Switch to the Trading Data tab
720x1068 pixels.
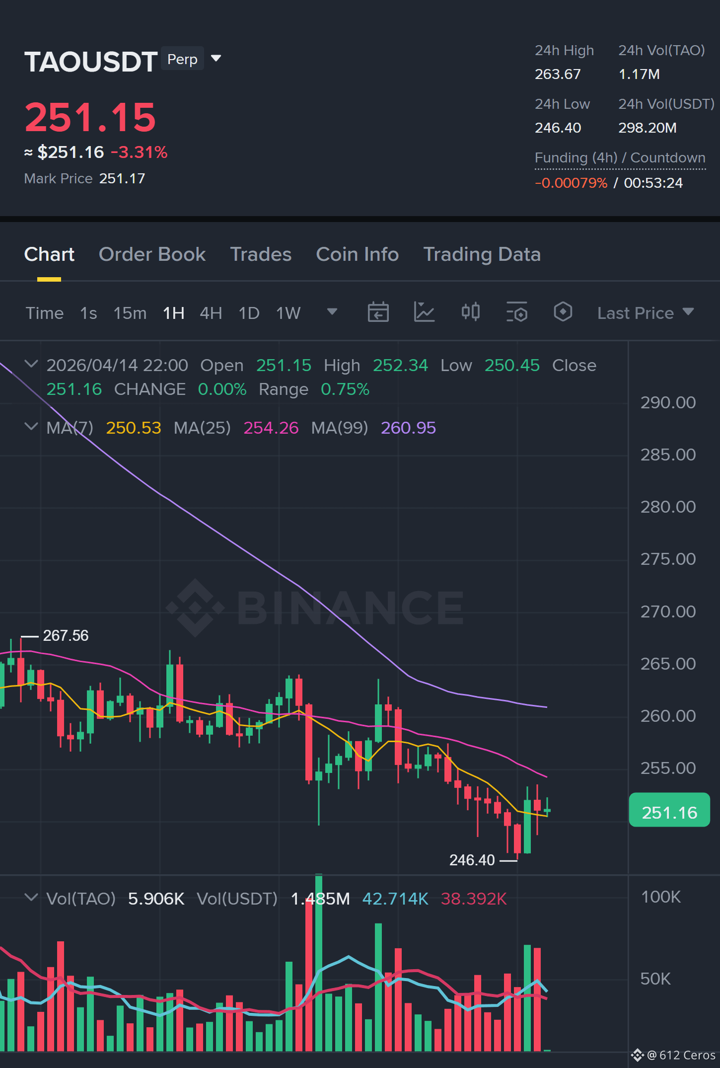pos(482,254)
